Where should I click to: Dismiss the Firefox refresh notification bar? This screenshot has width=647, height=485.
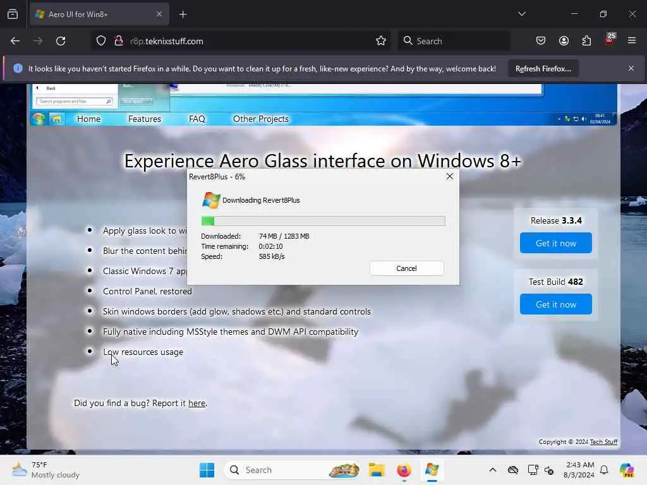631,68
